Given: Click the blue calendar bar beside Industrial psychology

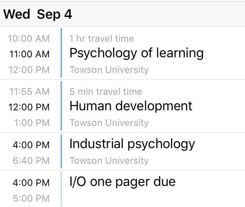Looking at the screenshot, I should [61, 151].
